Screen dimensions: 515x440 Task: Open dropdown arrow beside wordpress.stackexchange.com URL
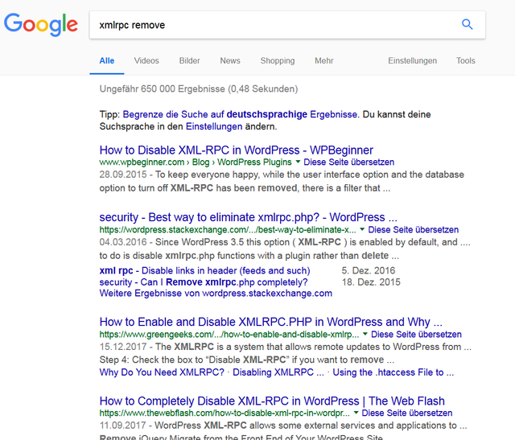pyautogui.click(x=362, y=229)
